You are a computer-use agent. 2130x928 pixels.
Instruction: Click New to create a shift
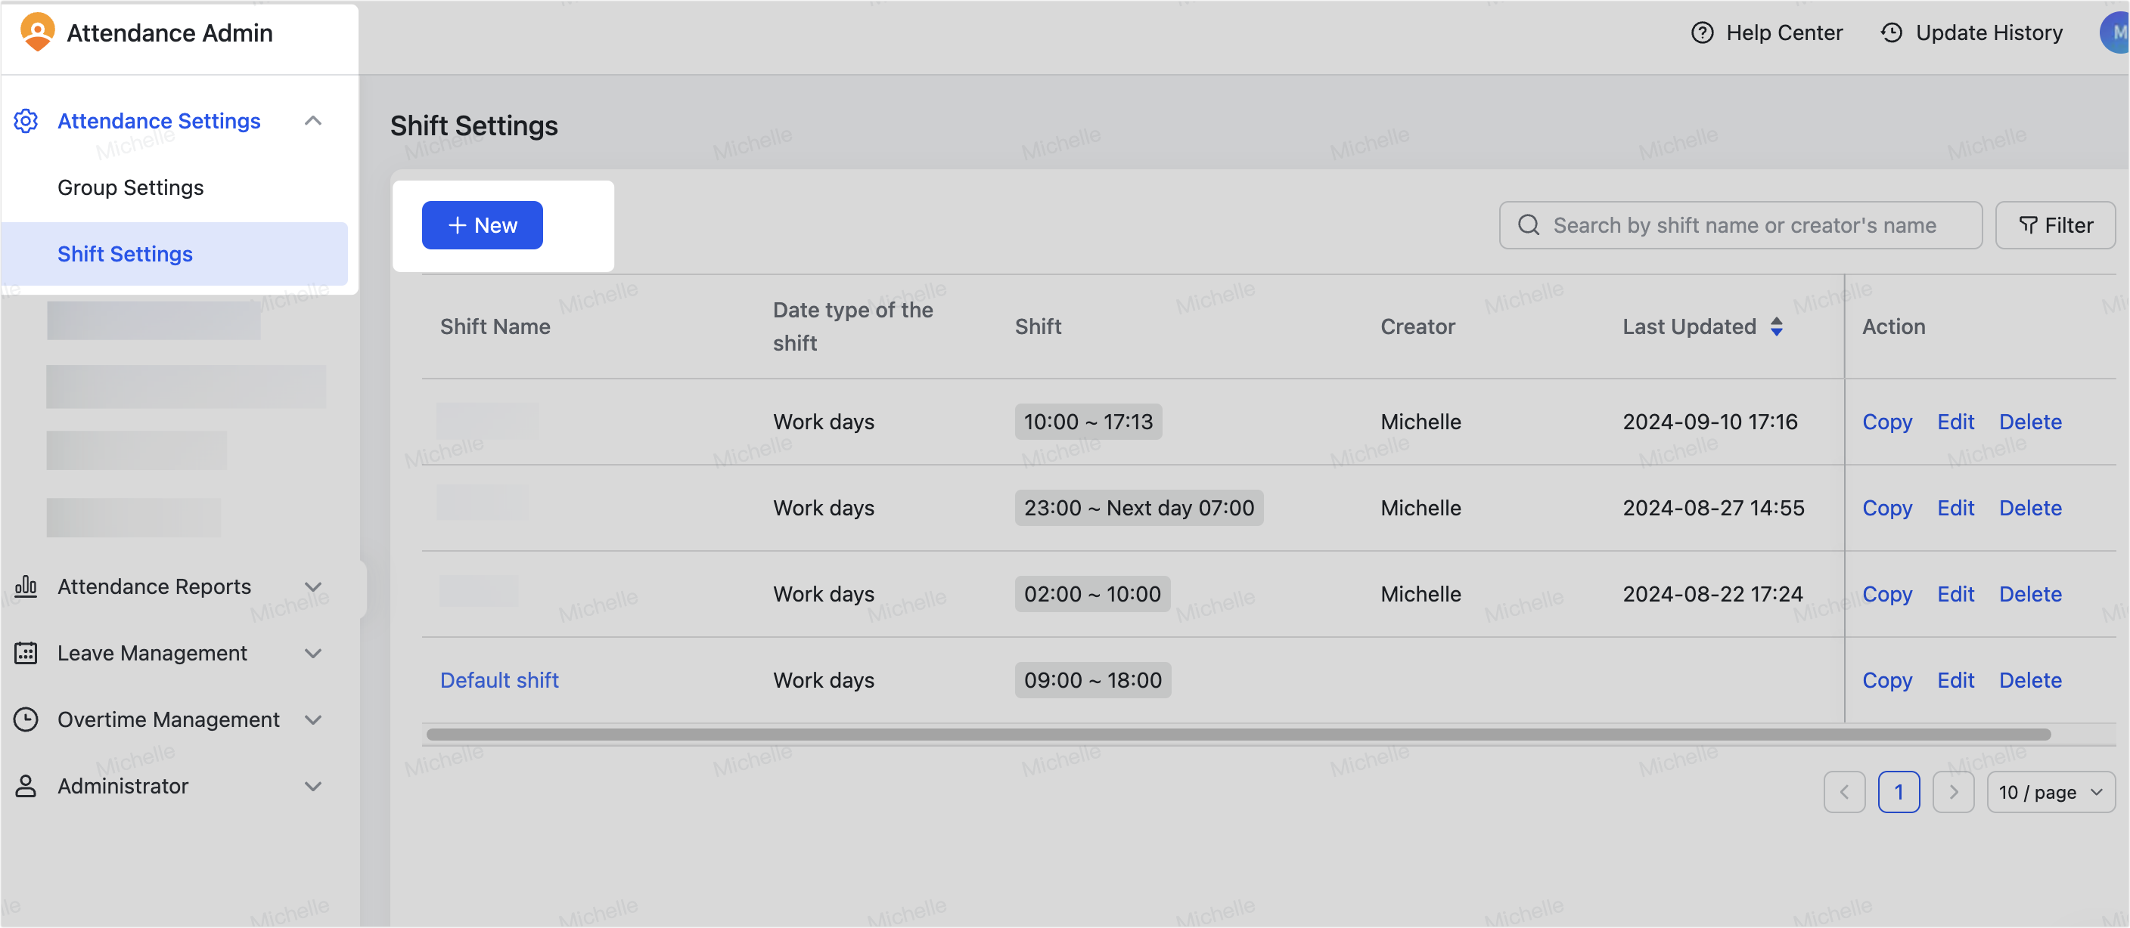(x=481, y=224)
